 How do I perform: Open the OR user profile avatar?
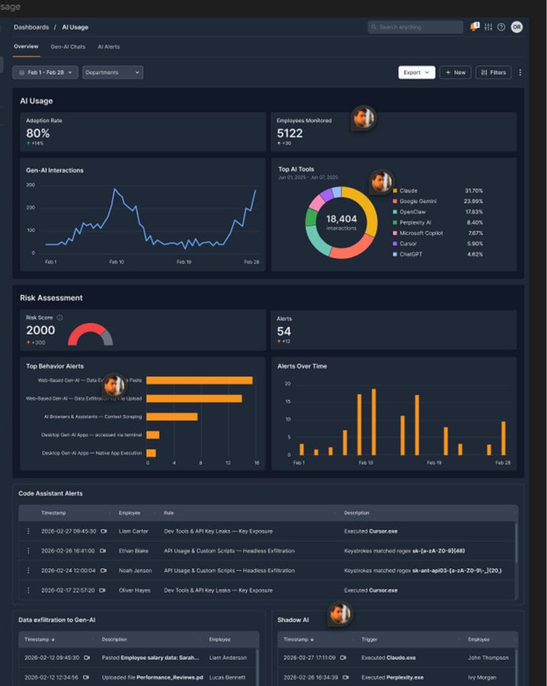516,27
